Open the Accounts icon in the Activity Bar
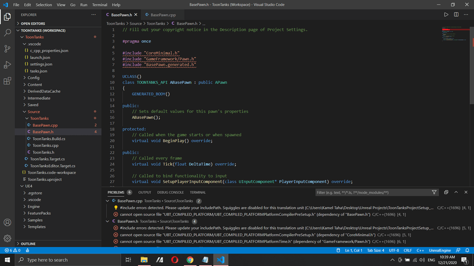Image resolution: width=474 pixels, height=266 pixels. [6, 223]
